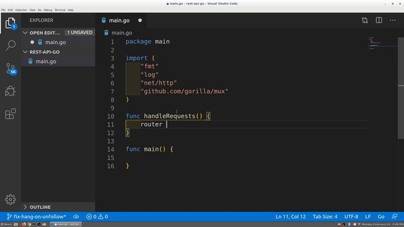Open problems panel via errors and warnings count

[97, 217]
